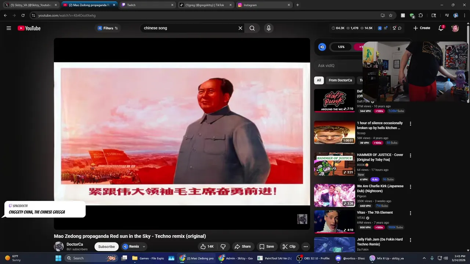Open the vidIQ chat bubble icon
The image size is (470, 264).
pos(399,28)
